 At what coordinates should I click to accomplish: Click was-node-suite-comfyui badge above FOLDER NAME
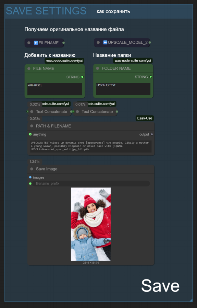133,61
